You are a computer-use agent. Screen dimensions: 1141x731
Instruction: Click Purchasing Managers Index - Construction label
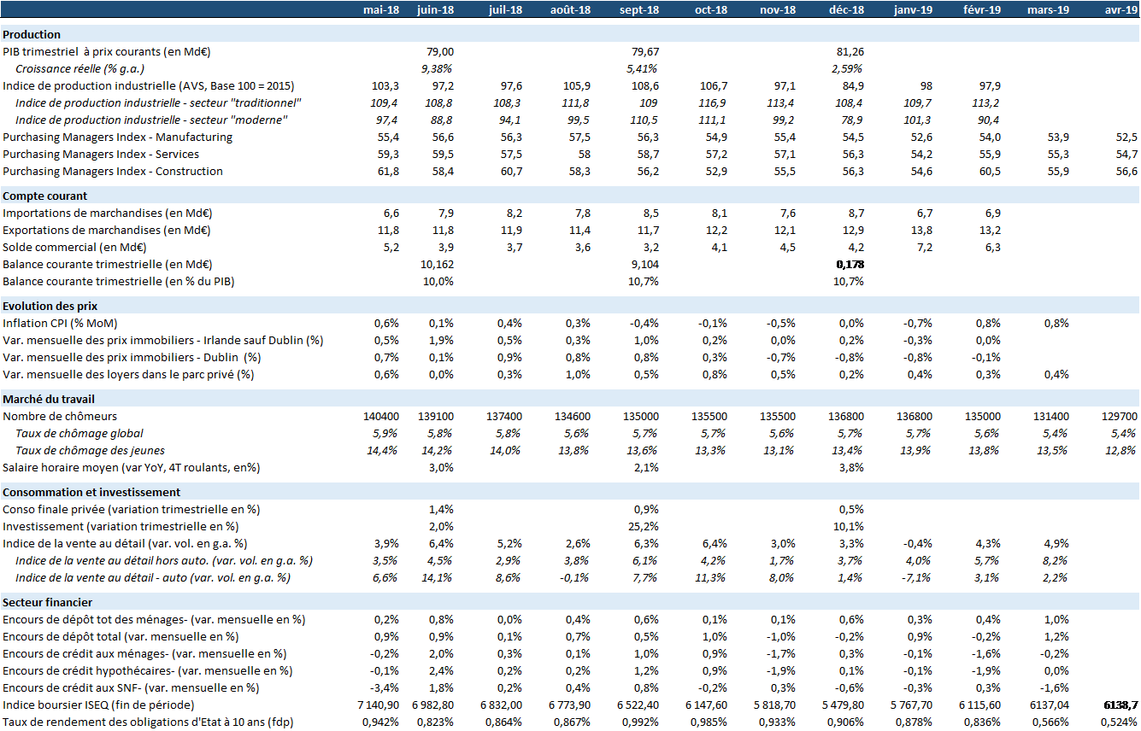click(113, 171)
